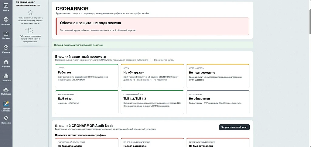Open the Магазин basket icon

point(6,34)
